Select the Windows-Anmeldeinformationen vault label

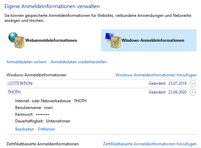pyautogui.click(x=153, y=40)
